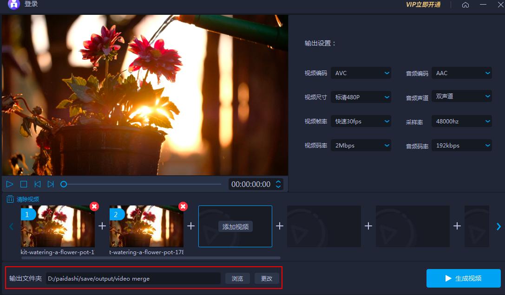Jump to previous frame
This screenshot has width=505, height=295.
37,184
